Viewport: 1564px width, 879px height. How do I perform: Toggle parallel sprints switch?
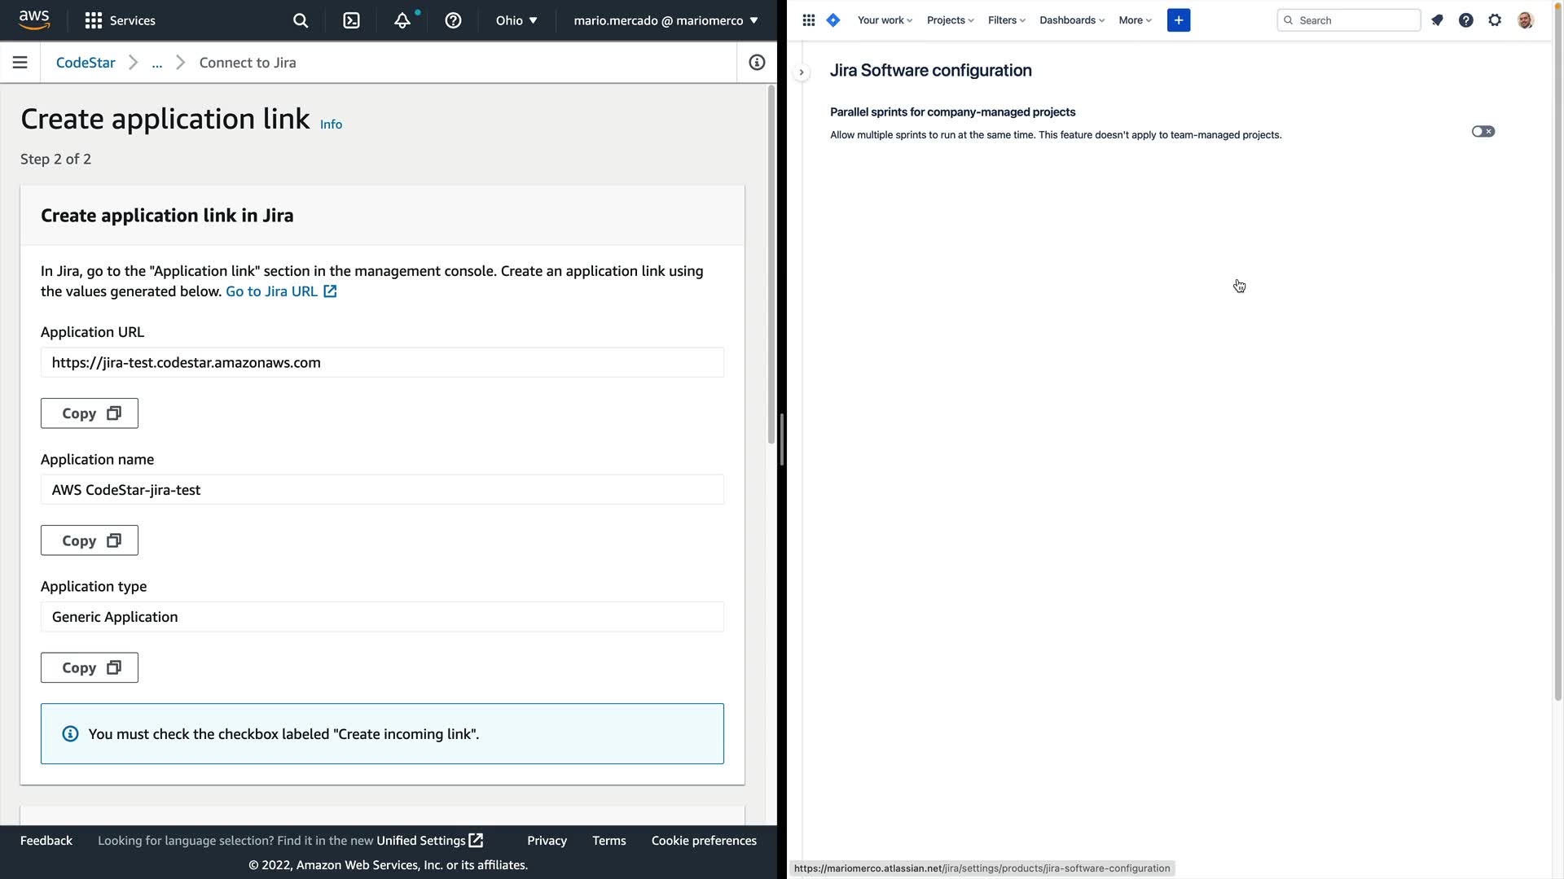tap(1483, 131)
